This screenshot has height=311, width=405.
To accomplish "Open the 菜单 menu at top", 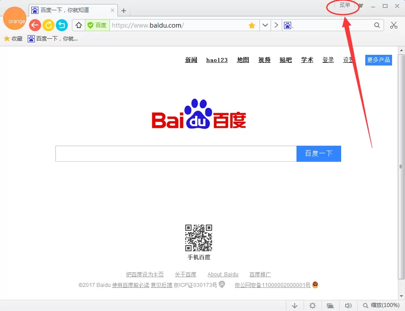I will point(345,5).
